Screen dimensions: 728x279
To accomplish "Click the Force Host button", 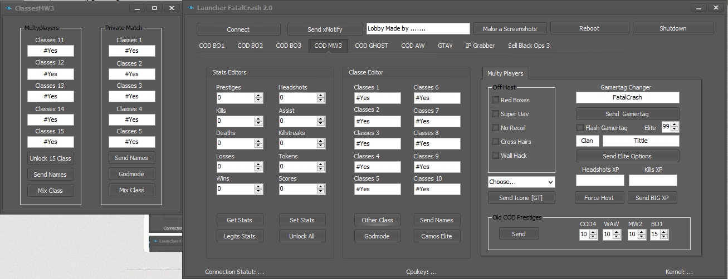I will (x=599, y=198).
